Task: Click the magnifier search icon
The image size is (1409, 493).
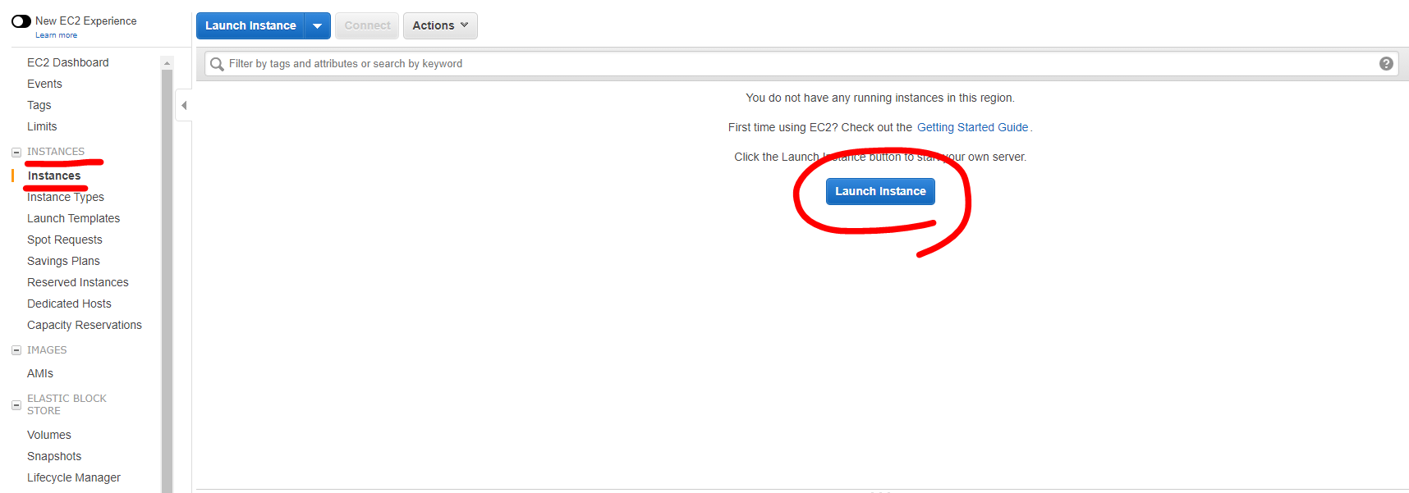Action: click(x=217, y=64)
